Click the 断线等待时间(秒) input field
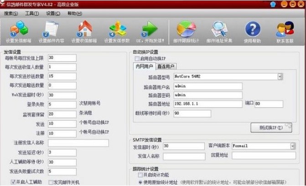The width and height of the screenshot is (306, 186). point(192,113)
